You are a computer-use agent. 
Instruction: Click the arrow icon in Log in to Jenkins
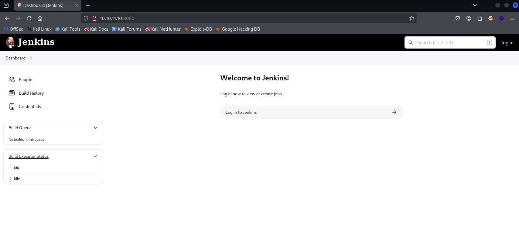(x=394, y=112)
